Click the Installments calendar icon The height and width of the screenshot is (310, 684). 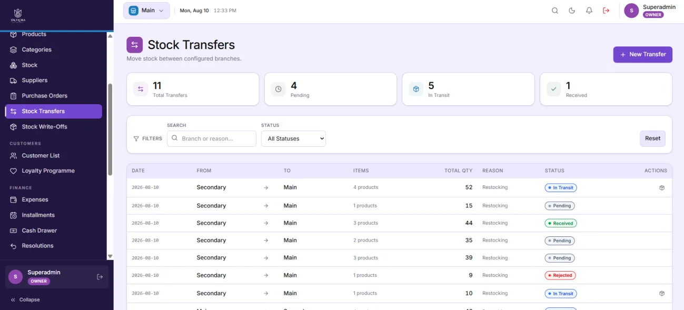(x=14, y=215)
